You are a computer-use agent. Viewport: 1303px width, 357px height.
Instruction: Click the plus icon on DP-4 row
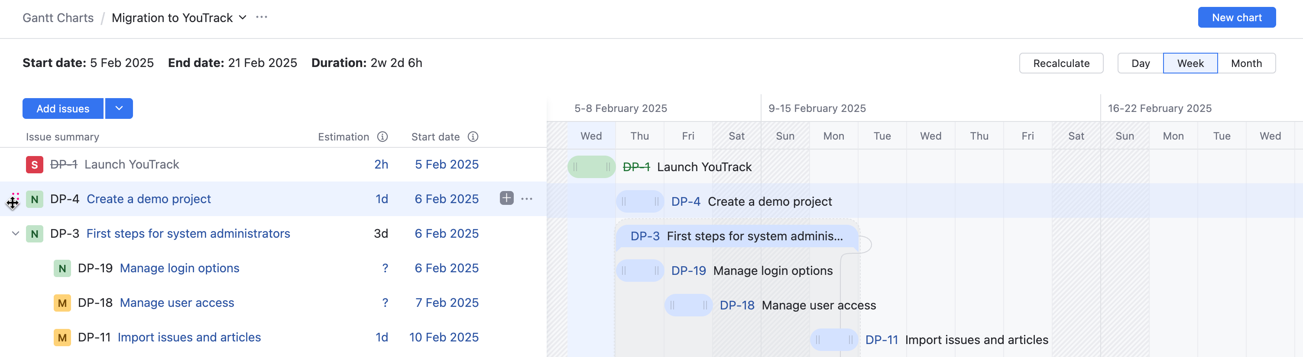tap(506, 198)
